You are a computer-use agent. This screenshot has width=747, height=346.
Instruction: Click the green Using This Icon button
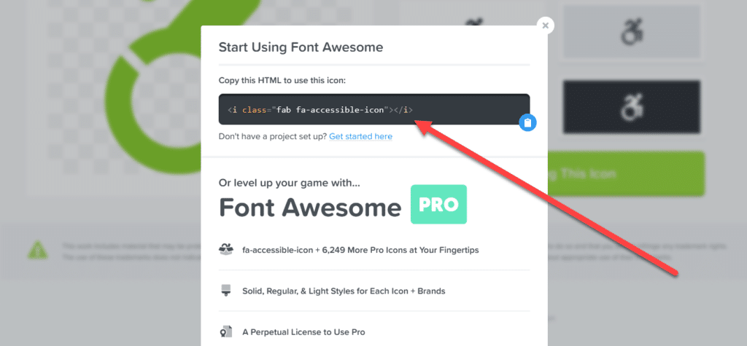626,173
